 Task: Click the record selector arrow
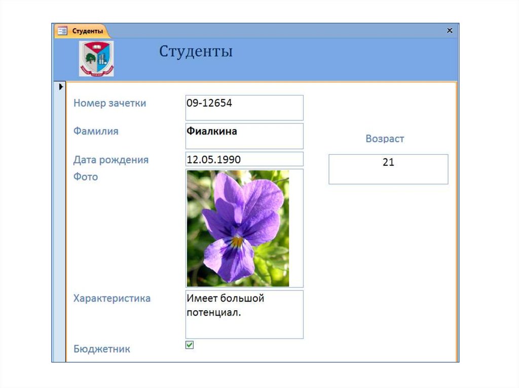(61, 87)
